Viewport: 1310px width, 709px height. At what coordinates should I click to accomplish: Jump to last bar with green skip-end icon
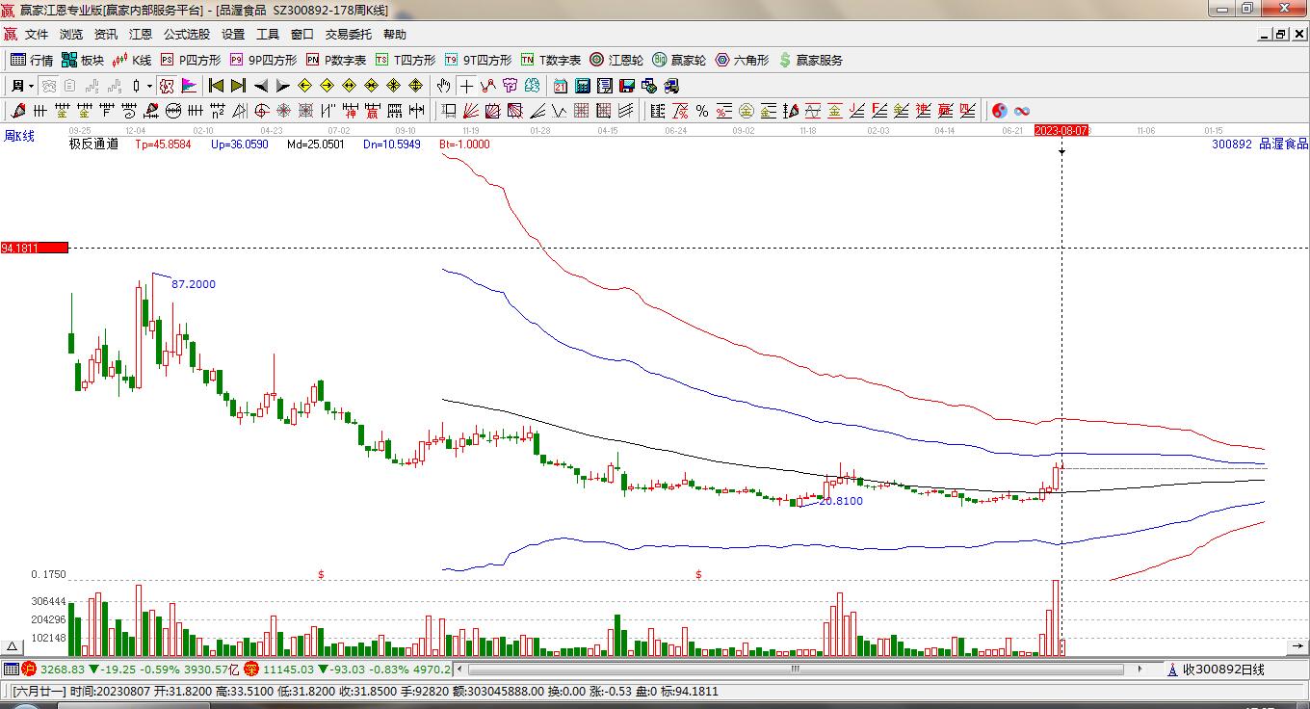pyautogui.click(x=238, y=86)
